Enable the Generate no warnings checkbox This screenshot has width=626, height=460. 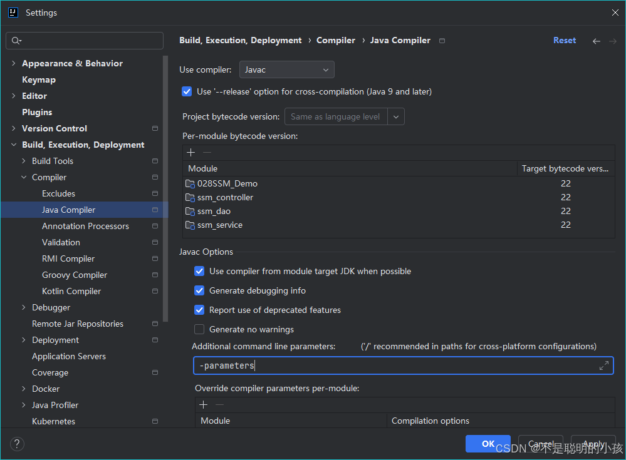pyautogui.click(x=199, y=329)
